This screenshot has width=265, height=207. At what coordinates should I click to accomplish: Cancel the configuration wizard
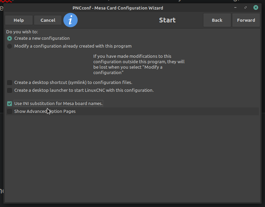[48, 20]
